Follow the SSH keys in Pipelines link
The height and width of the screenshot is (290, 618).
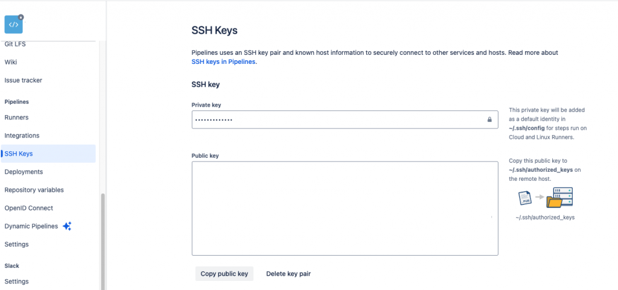pyautogui.click(x=224, y=61)
